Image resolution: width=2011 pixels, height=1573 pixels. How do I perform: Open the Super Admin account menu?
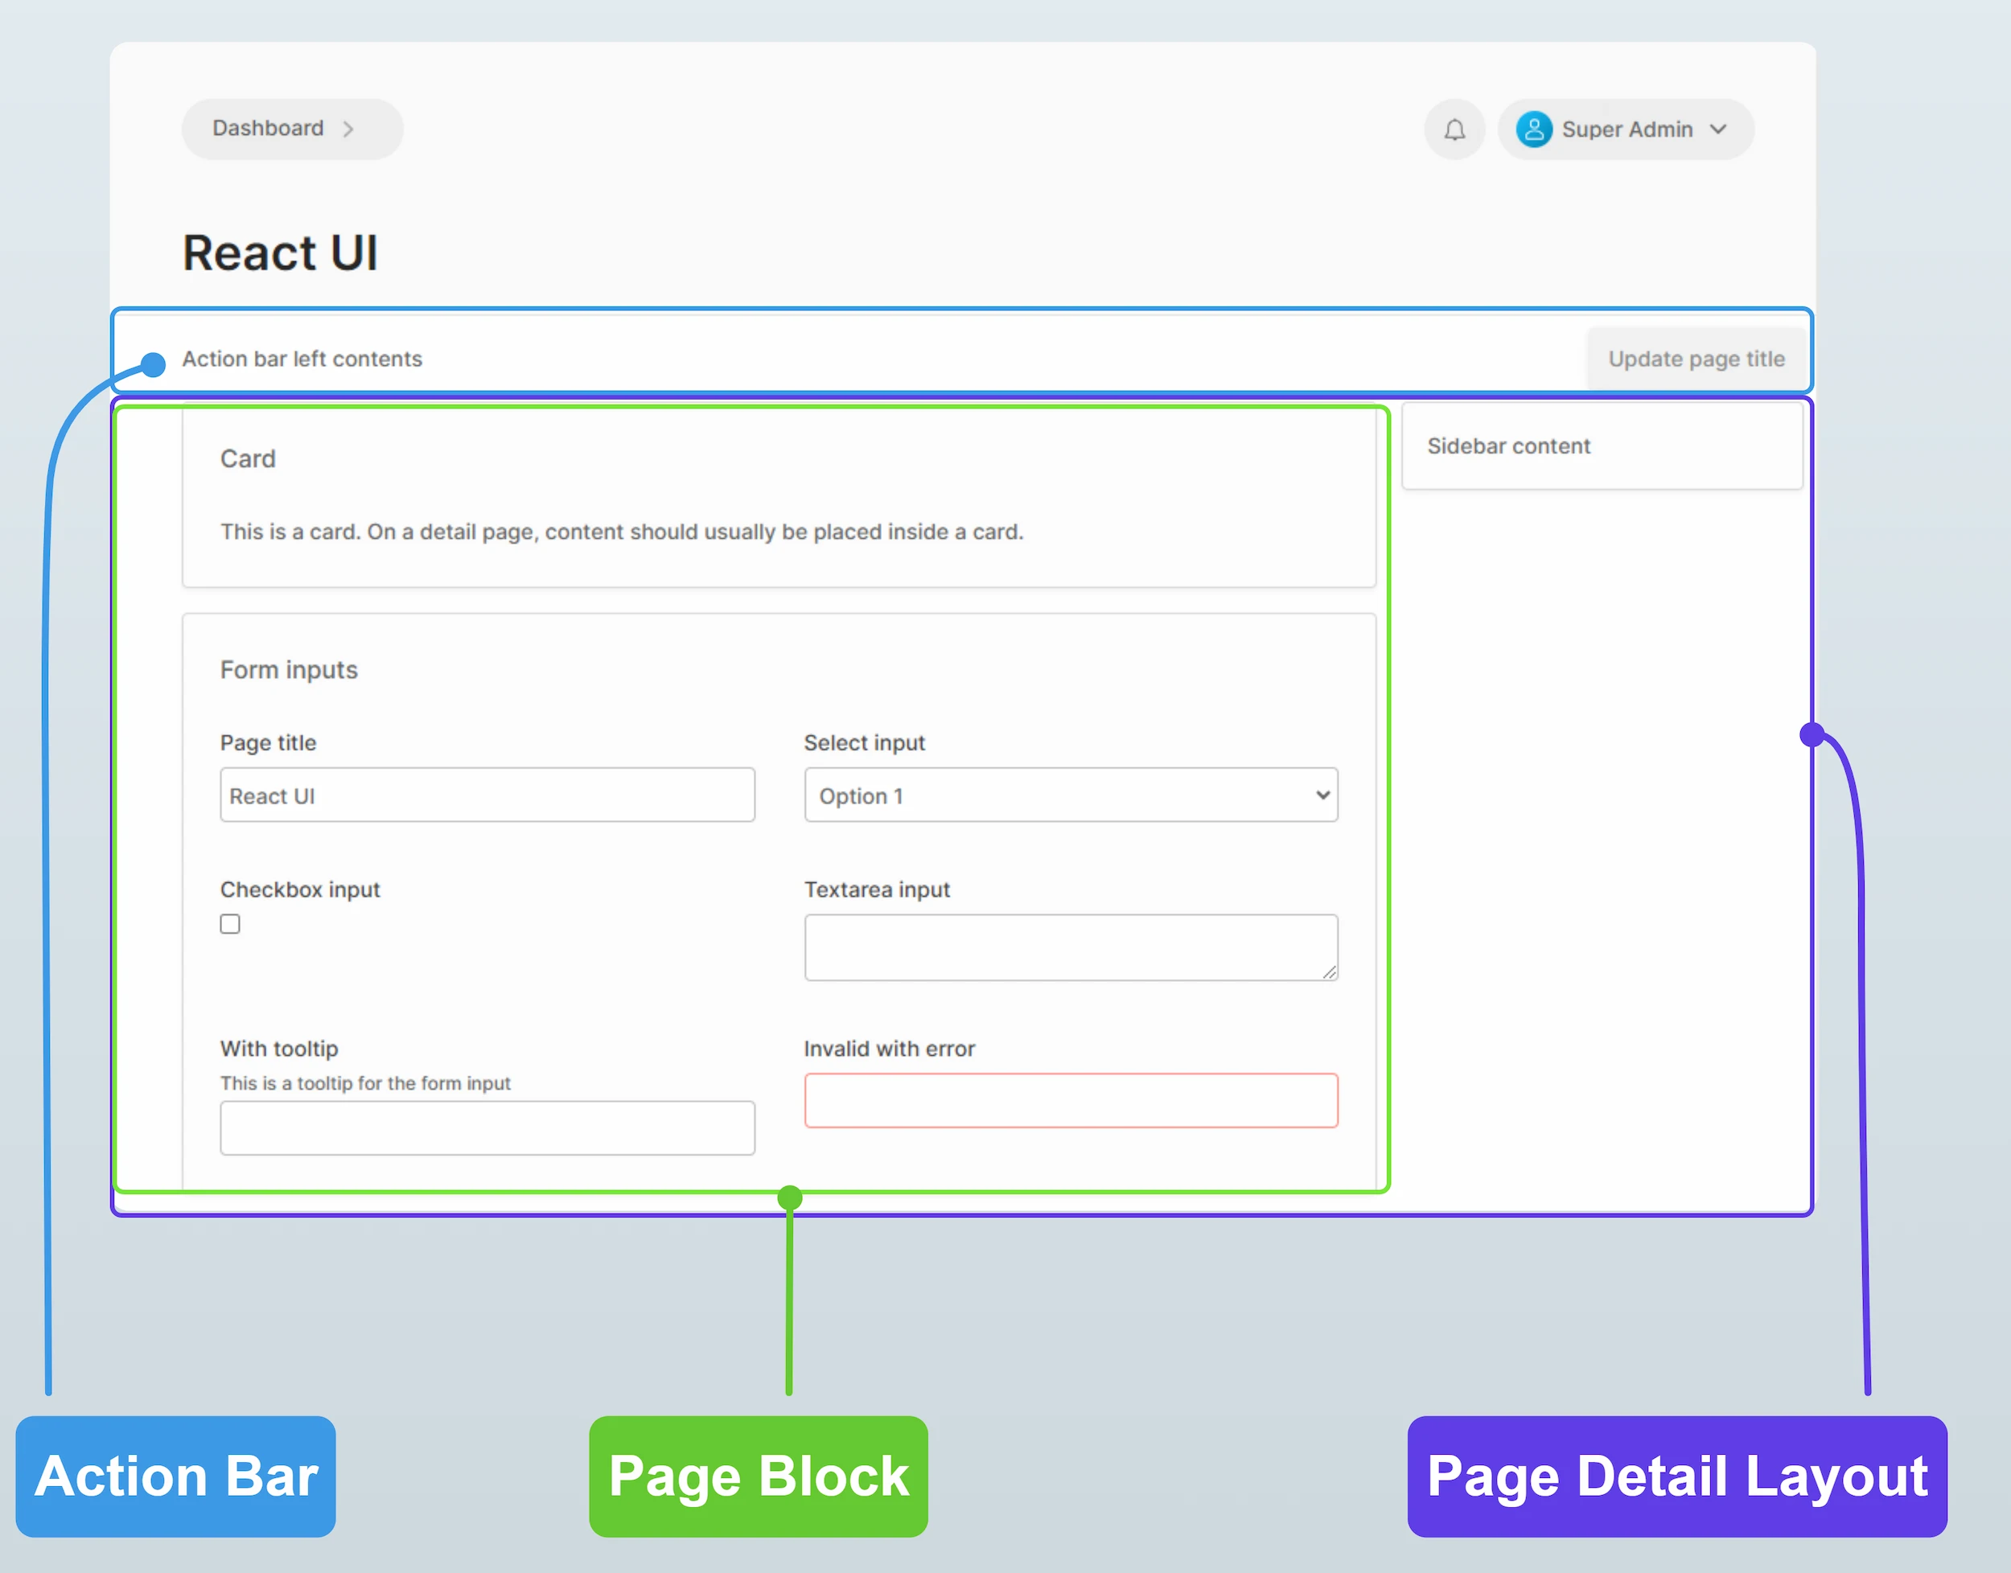click(1626, 129)
